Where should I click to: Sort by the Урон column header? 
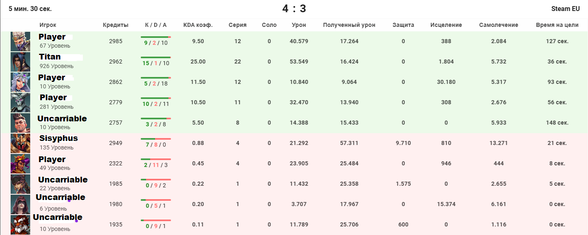pyautogui.click(x=299, y=25)
